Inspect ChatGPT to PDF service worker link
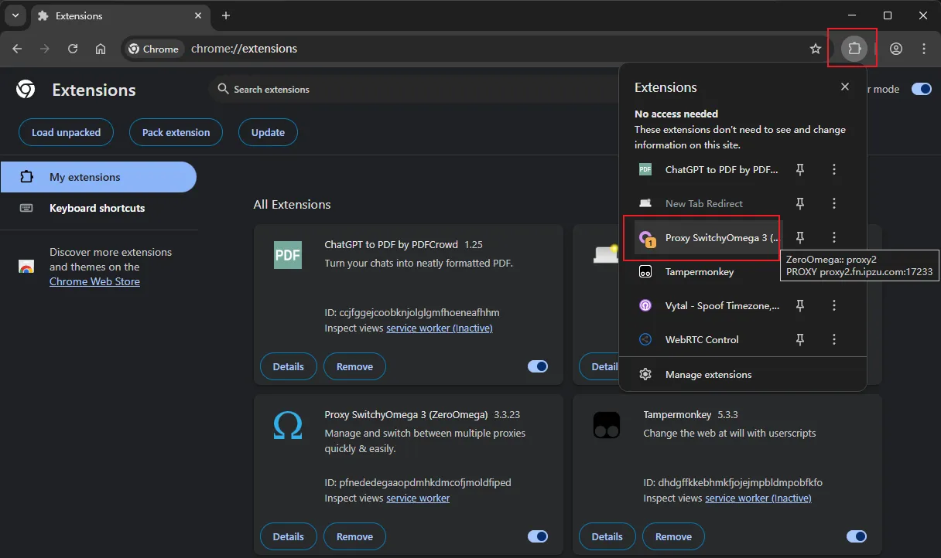The image size is (941, 558). (x=440, y=328)
